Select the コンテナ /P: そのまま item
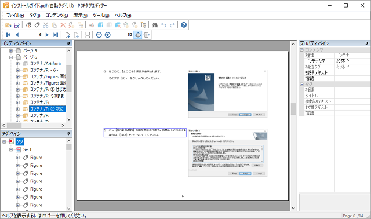Screen dimensions: 371x219 click(x=47, y=96)
